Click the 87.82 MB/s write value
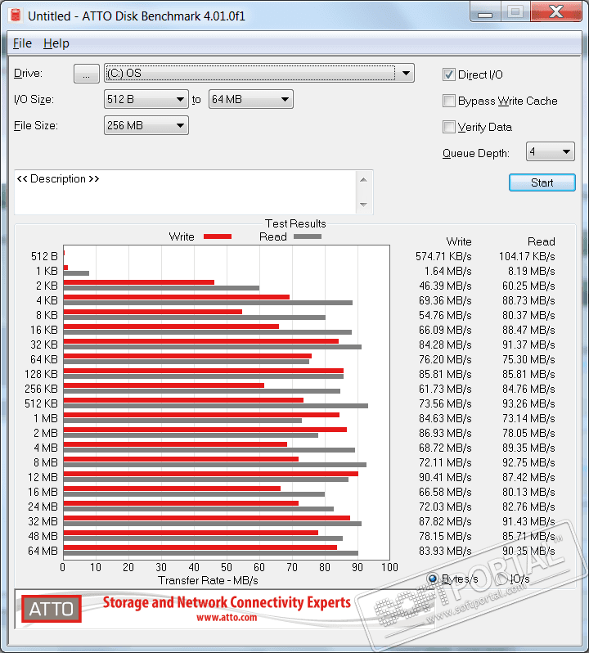The width and height of the screenshot is (589, 653). [445, 521]
